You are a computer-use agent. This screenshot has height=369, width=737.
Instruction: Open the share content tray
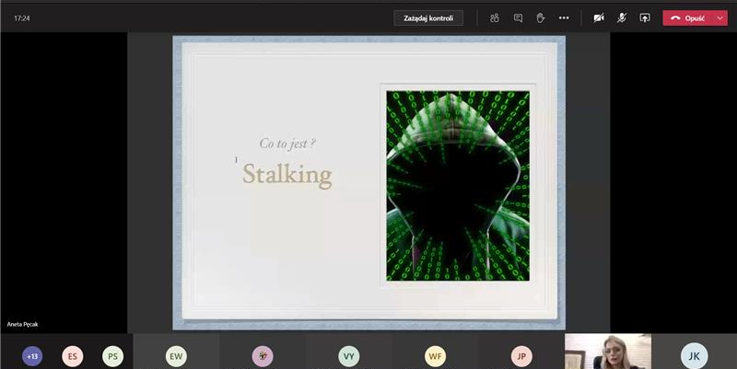(644, 18)
